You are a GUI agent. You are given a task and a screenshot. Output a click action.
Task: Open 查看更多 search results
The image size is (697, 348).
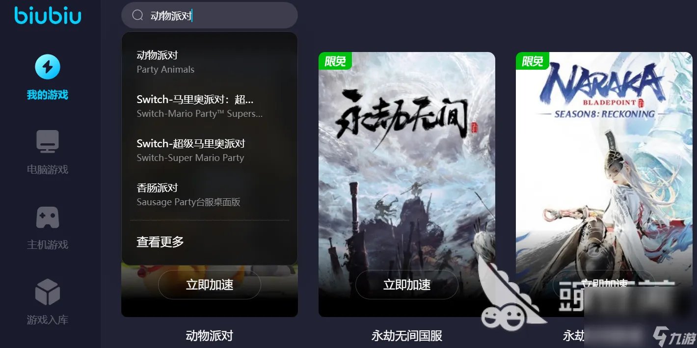tap(160, 241)
